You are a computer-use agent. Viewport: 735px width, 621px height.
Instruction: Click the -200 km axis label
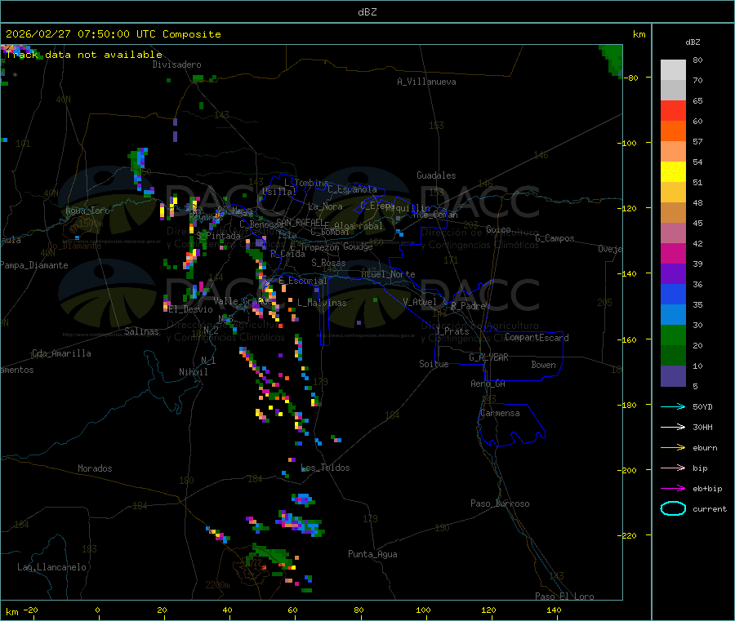[626, 470]
